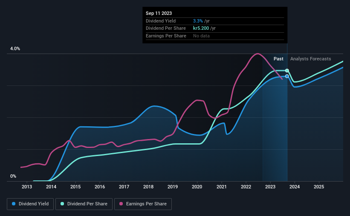Screen dimensions: 350x216
Task: Click the 2014 x-axis label
Action: (x=51, y=187)
